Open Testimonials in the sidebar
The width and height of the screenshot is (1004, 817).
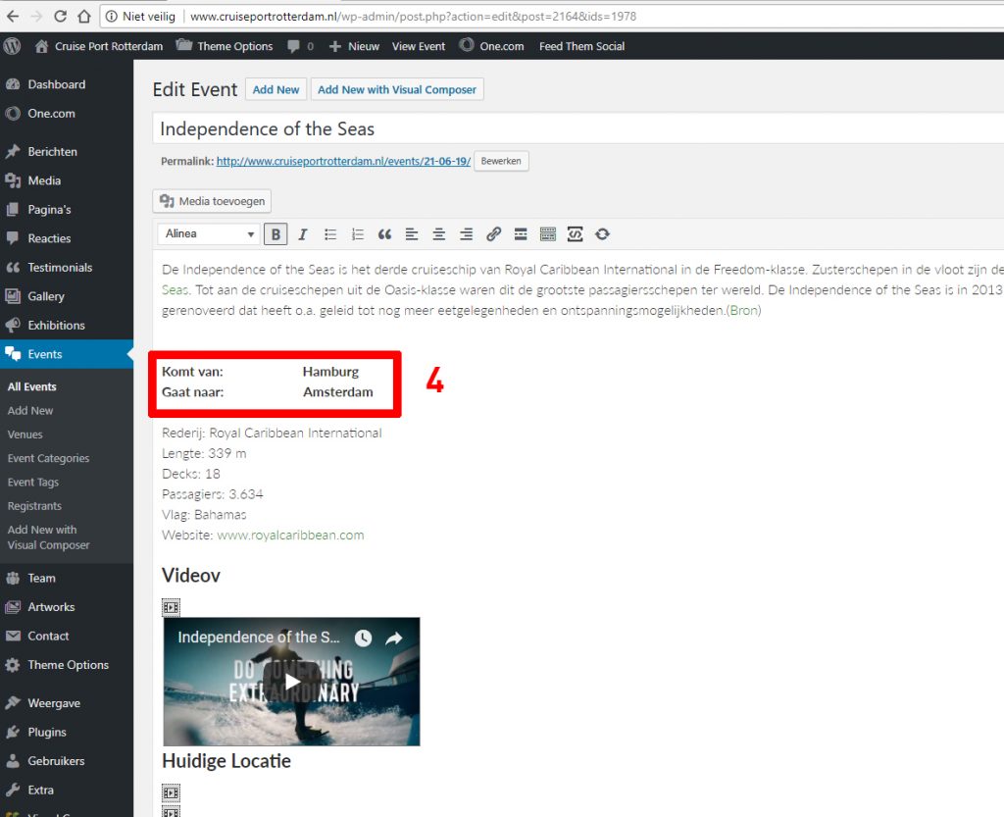tap(67, 268)
